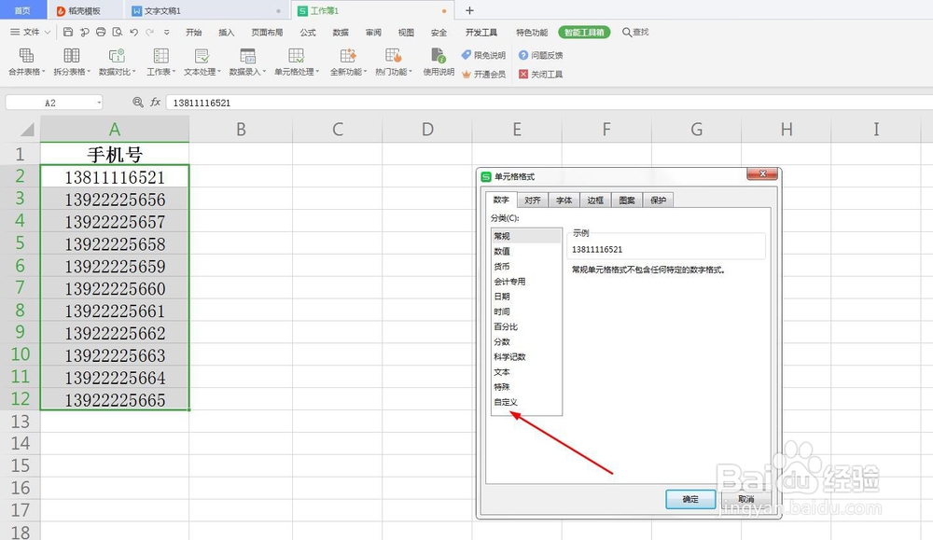
Task: Click the Redo arrow icon
Action: [150, 32]
